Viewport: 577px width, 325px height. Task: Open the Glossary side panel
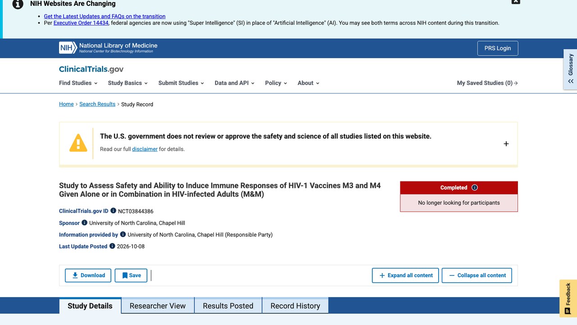point(570,70)
